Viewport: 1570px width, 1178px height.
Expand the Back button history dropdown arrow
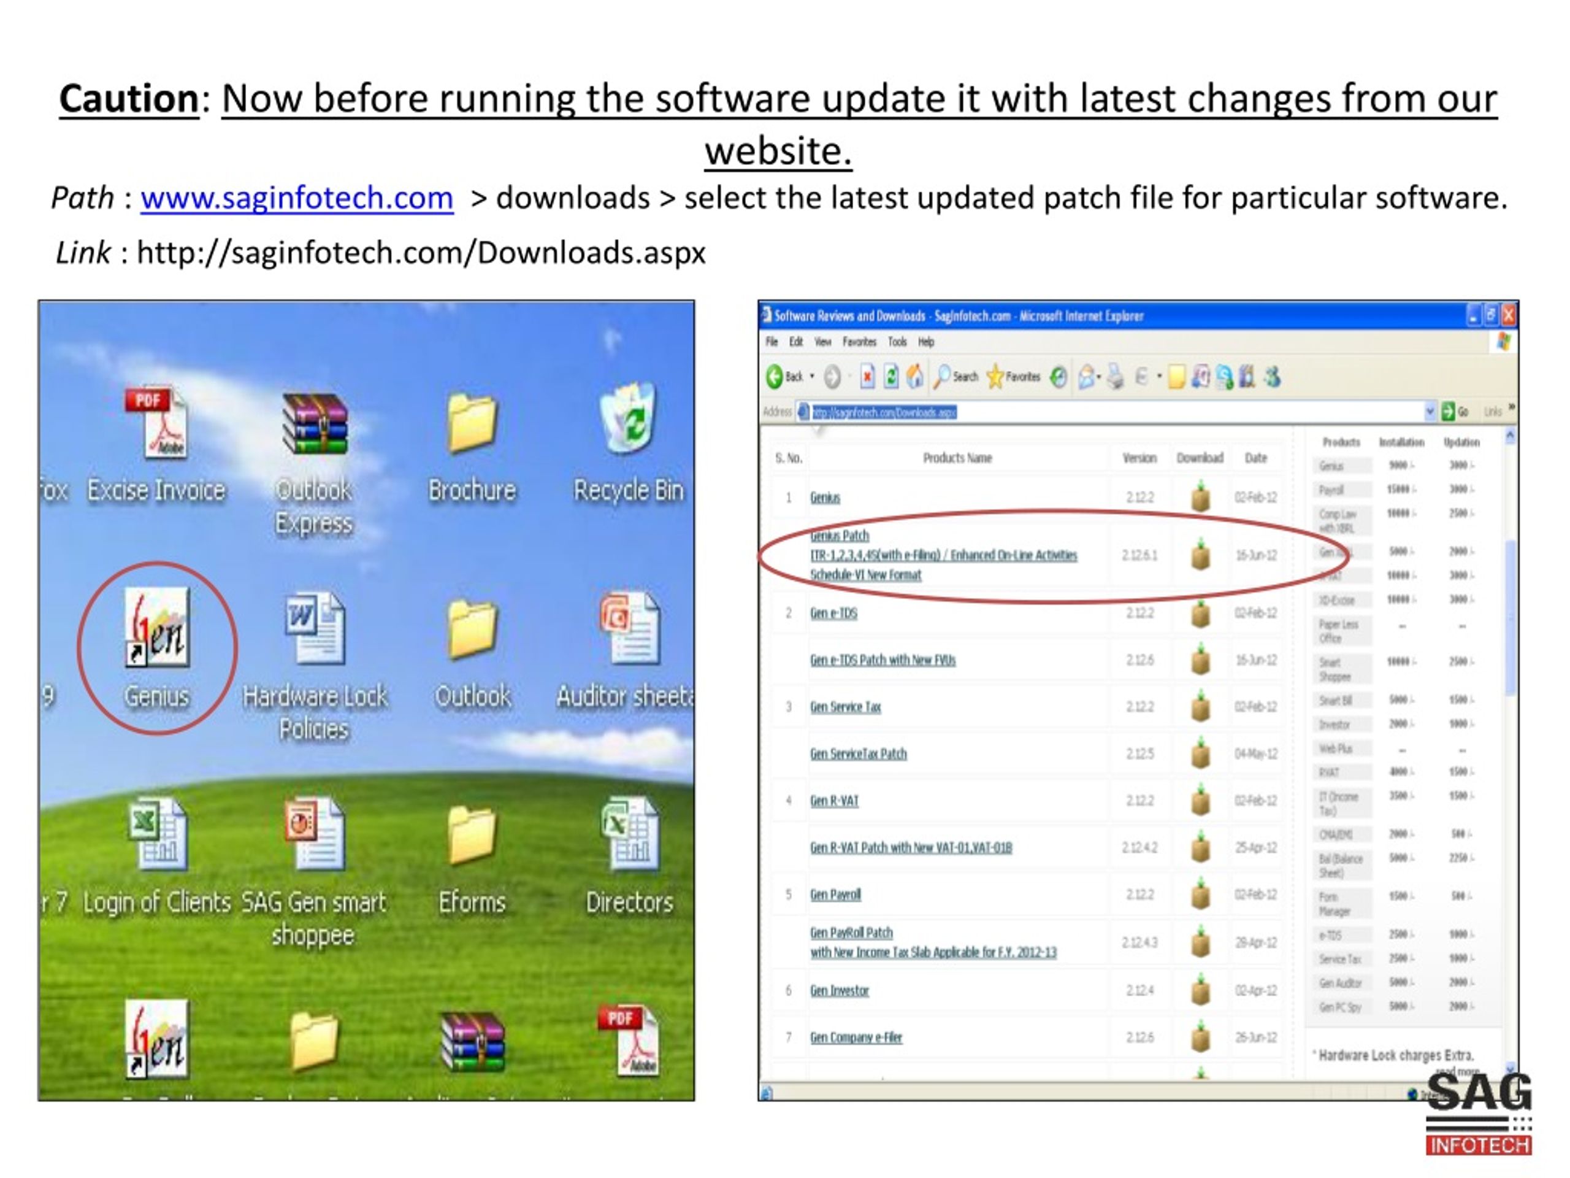[812, 376]
